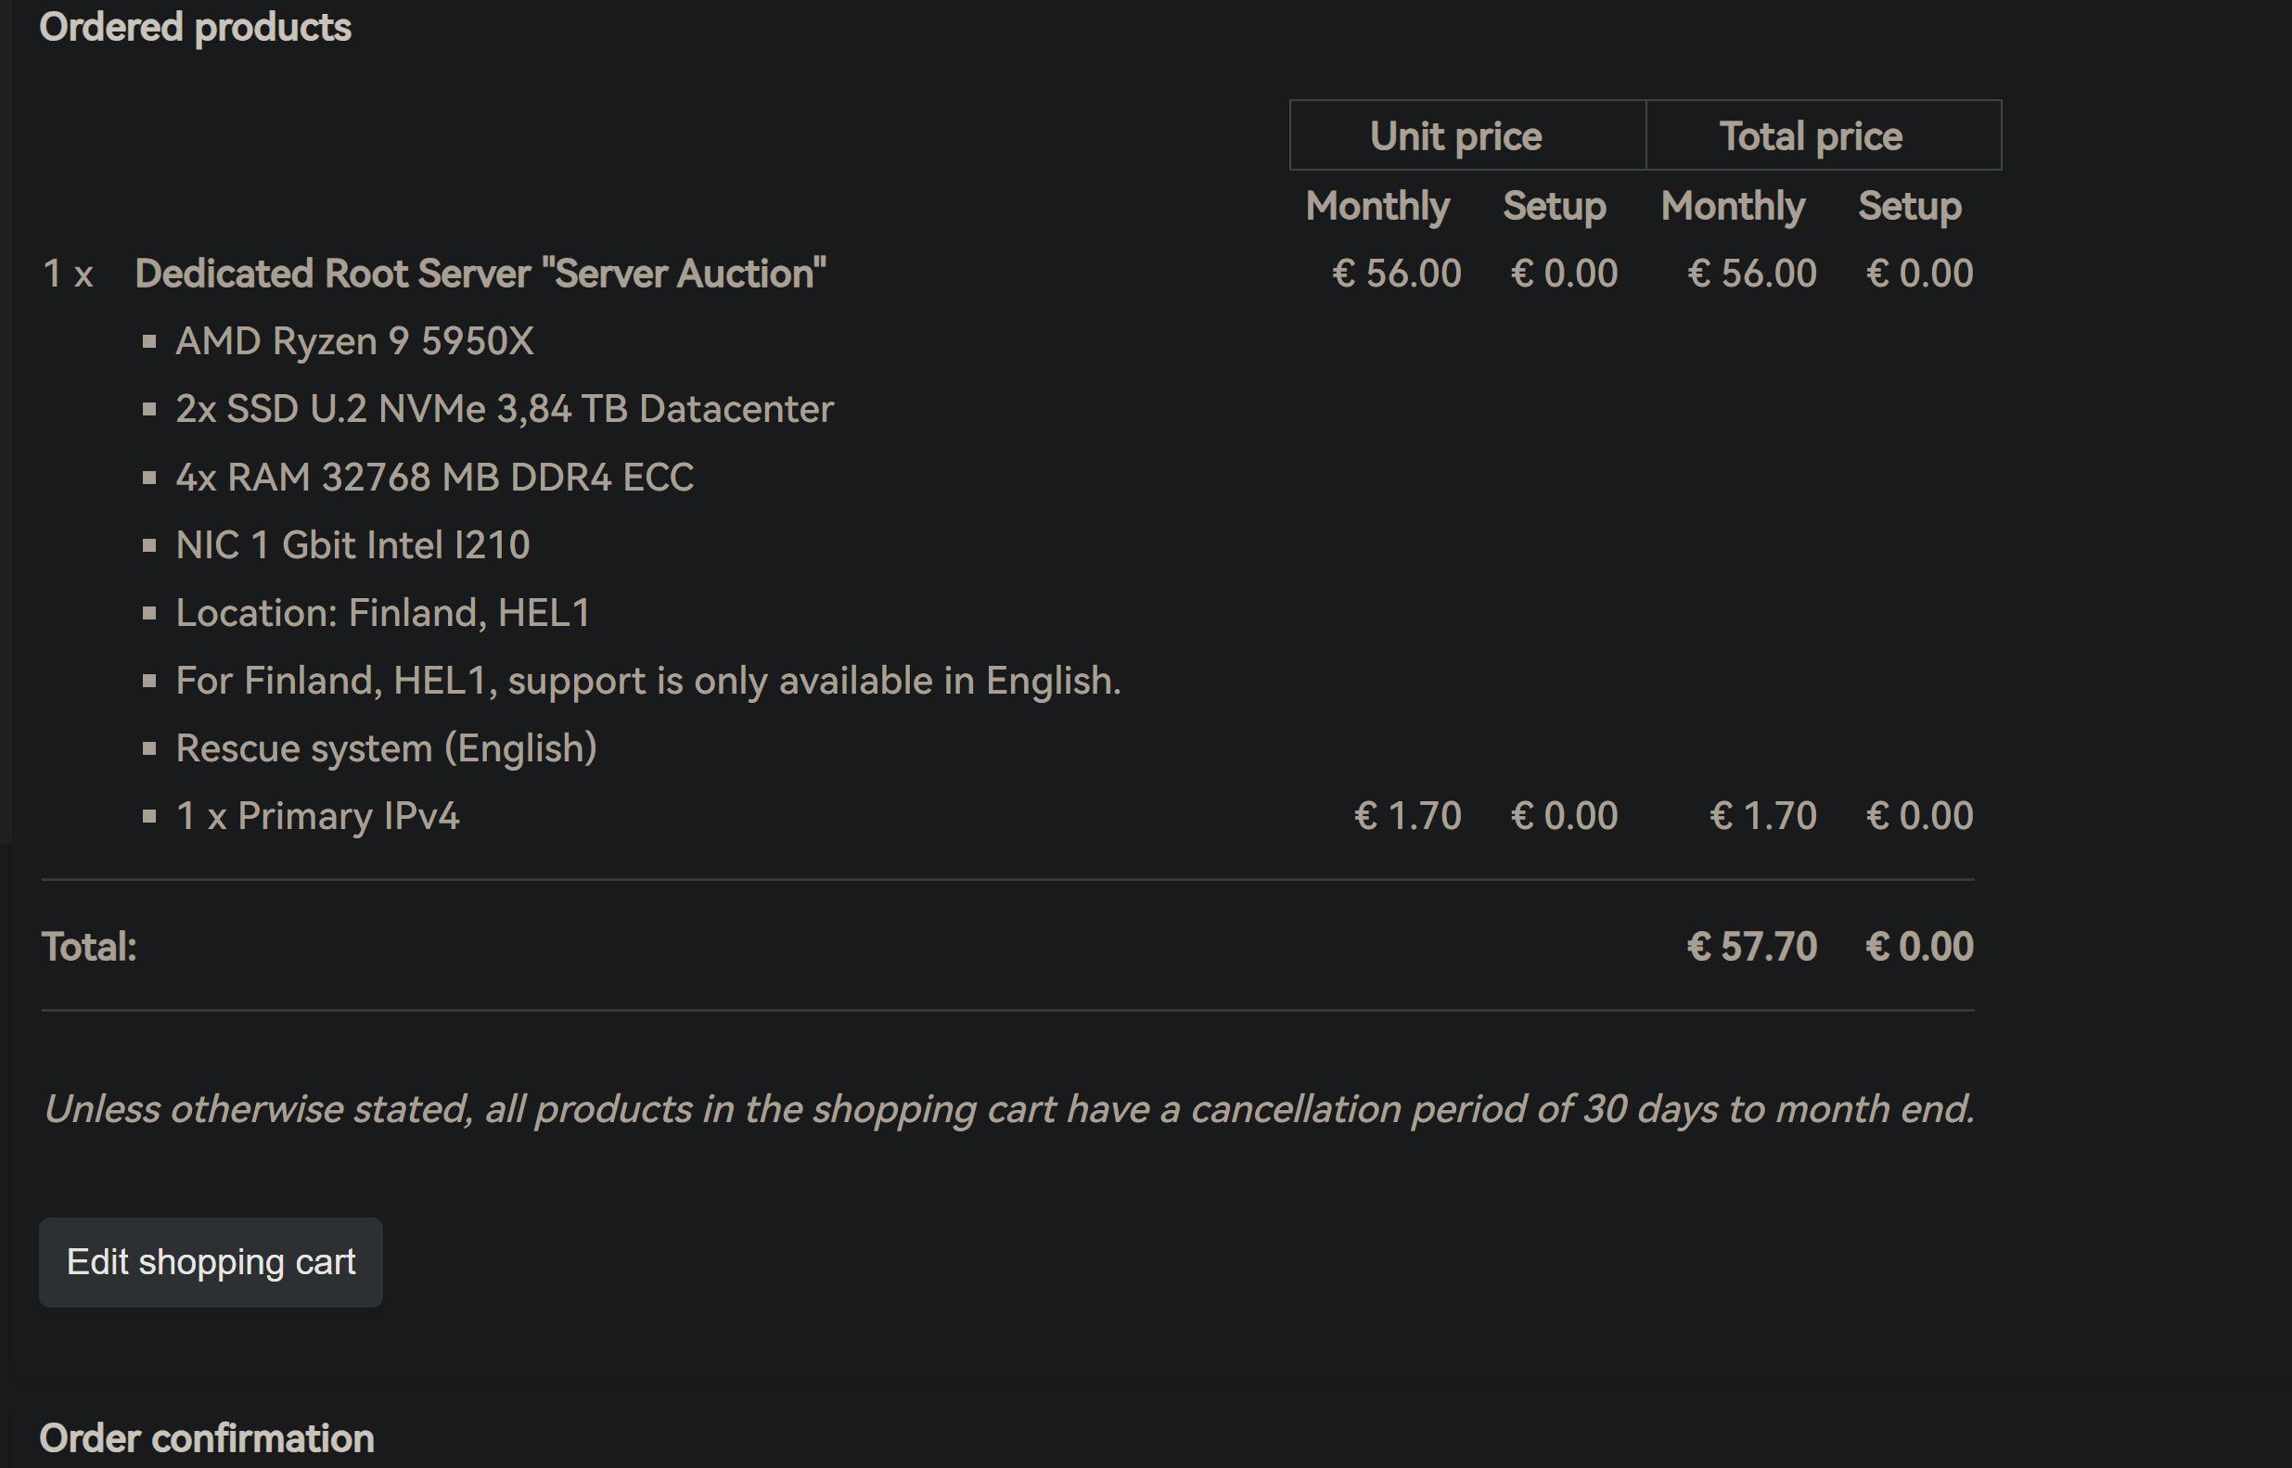Viewport: 2292px width, 1468px height.
Task: Click the Location: Finland, HEL1 entry
Action: pos(383,613)
